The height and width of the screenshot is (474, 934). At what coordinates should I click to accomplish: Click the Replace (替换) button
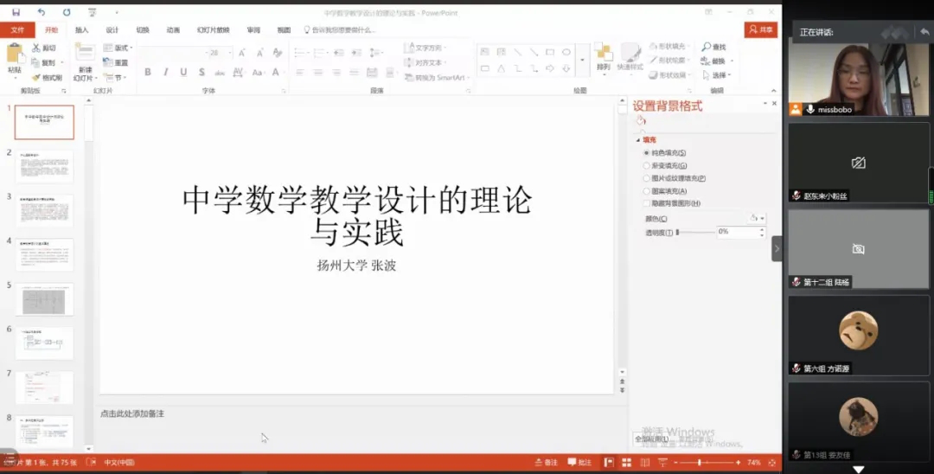click(x=717, y=61)
